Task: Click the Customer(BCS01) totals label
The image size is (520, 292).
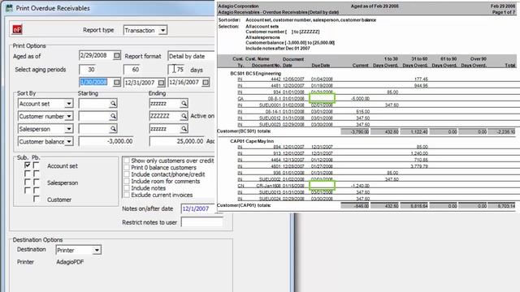Action: click(x=244, y=131)
